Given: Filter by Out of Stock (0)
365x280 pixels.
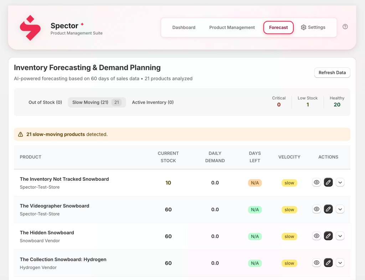Looking at the screenshot, I should pos(45,102).
